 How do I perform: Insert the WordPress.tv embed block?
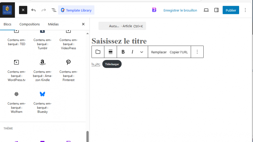click(x=16, y=71)
